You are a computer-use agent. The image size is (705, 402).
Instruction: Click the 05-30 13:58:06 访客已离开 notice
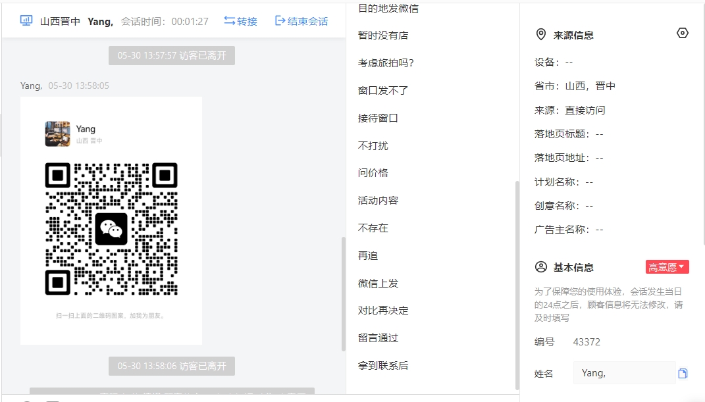[172, 366]
